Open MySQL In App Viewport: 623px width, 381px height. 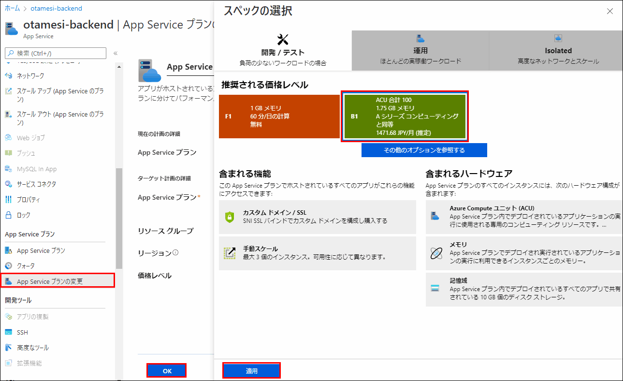click(x=37, y=169)
